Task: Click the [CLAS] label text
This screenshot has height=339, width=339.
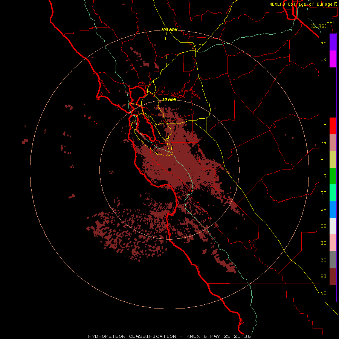Action: [x=318, y=26]
